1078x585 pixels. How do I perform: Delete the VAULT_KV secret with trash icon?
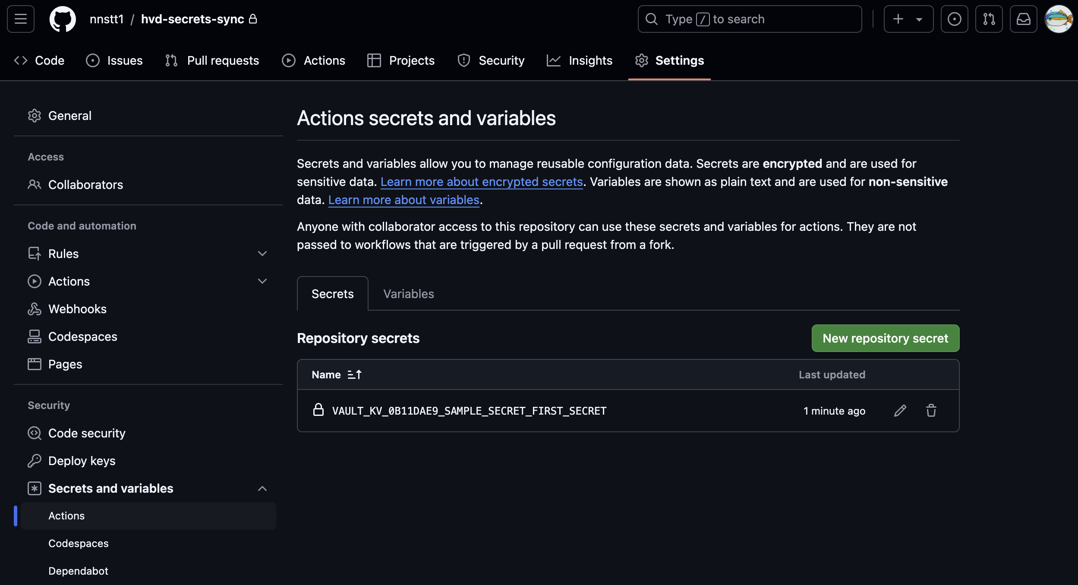(x=931, y=411)
